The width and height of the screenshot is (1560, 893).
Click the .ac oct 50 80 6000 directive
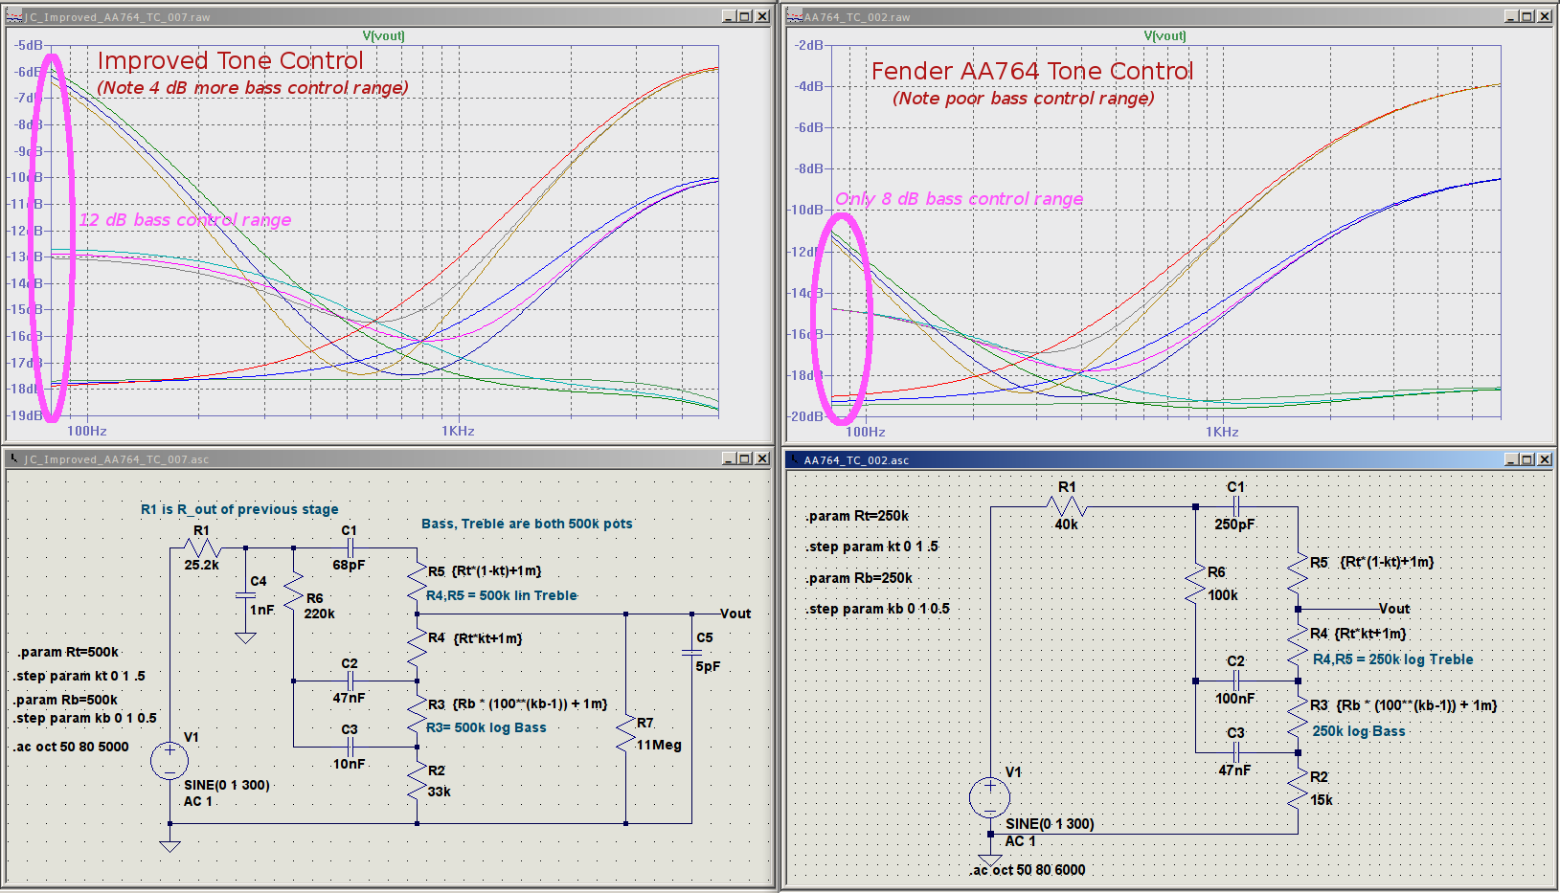pyautogui.click(x=1028, y=870)
